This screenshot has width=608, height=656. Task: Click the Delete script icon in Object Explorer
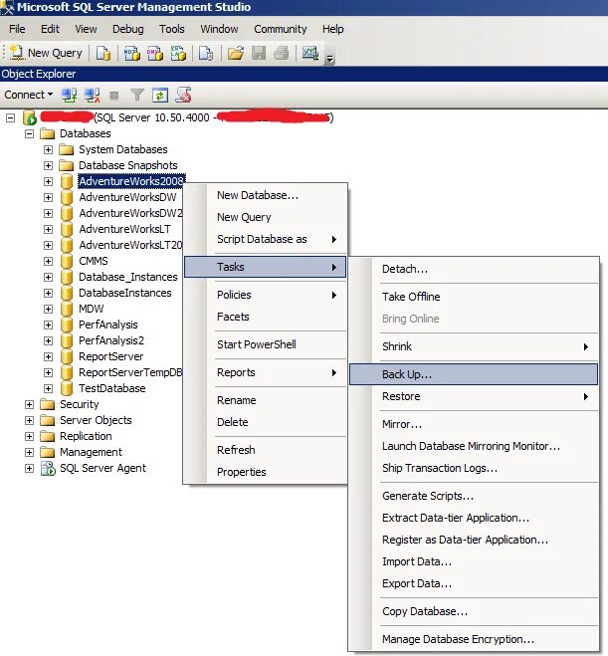point(183,95)
